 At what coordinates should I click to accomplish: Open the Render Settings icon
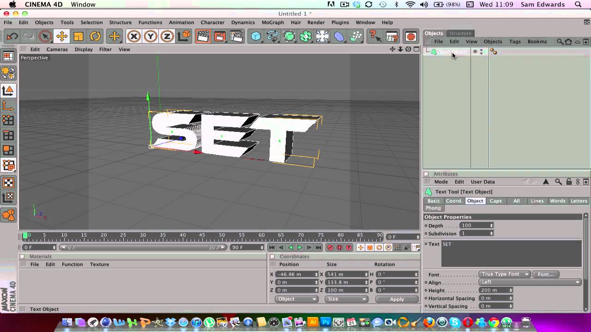[x=236, y=36]
